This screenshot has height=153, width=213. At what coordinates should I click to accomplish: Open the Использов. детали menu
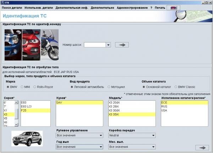click(x=39, y=8)
